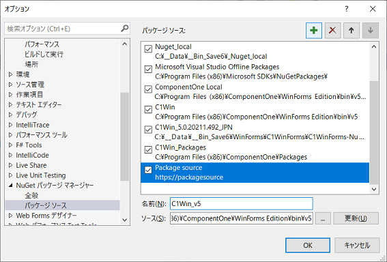The image size is (387, 262).
Task: Uncheck the C1Win_Packages checkbox
Action: pos(148,149)
